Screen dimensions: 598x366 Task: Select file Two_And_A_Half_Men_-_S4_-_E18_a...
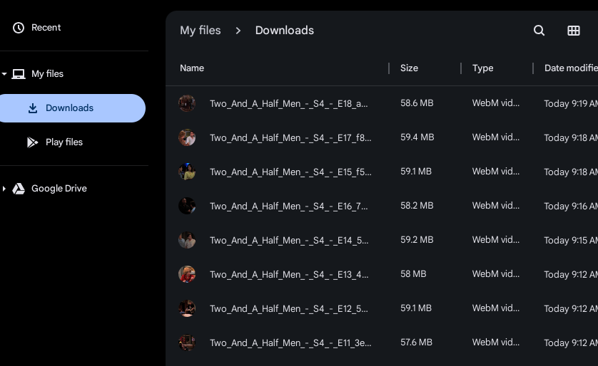coord(289,103)
